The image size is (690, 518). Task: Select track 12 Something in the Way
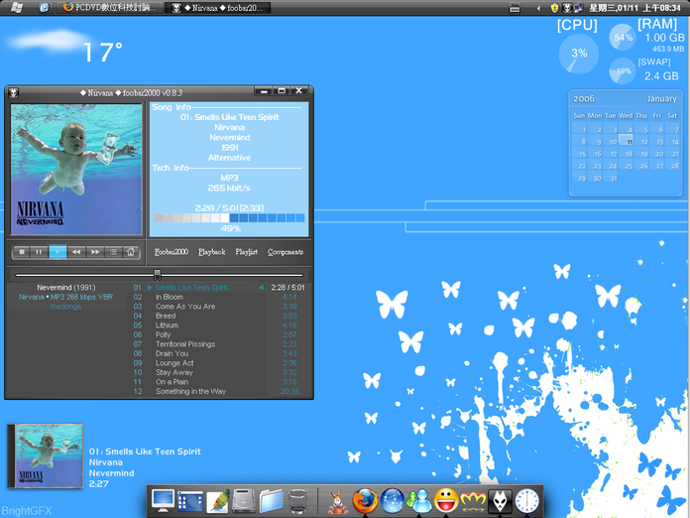219,392
